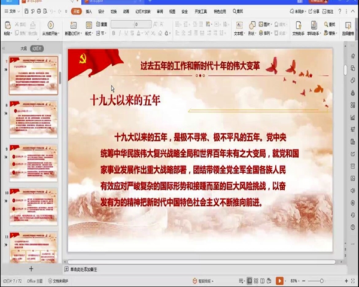
Task: Switch to slide sorter view icon
Action: [256, 281]
